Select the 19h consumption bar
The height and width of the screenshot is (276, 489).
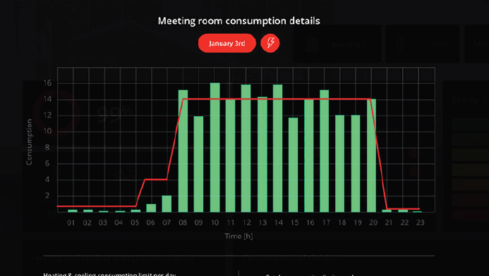pyautogui.click(x=356, y=163)
